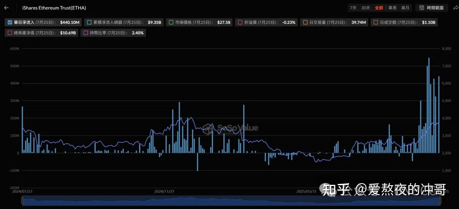This screenshot has width=459, height=209.
Task: Select the 30天 range tab
Action: [x=365, y=8]
